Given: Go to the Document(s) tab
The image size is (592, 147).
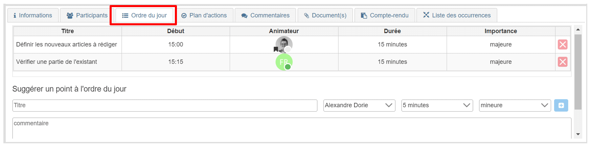Looking at the screenshot, I should pyautogui.click(x=325, y=16).
